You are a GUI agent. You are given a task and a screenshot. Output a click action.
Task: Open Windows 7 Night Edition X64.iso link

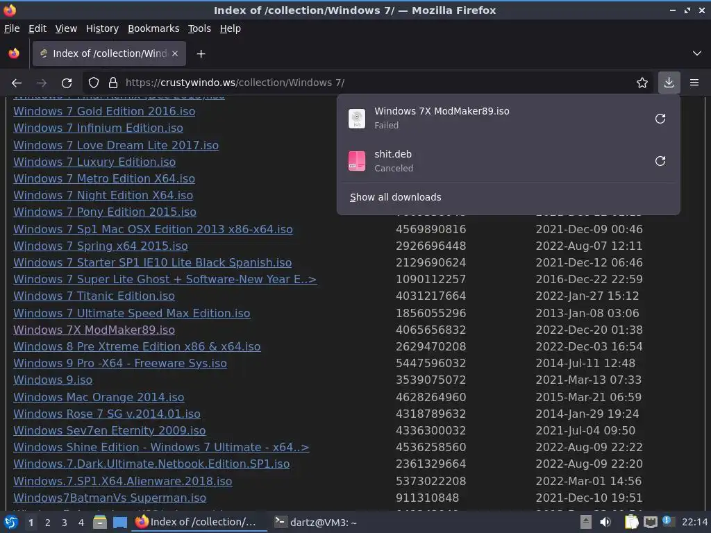pyautogui.click(x=103, y=196)
